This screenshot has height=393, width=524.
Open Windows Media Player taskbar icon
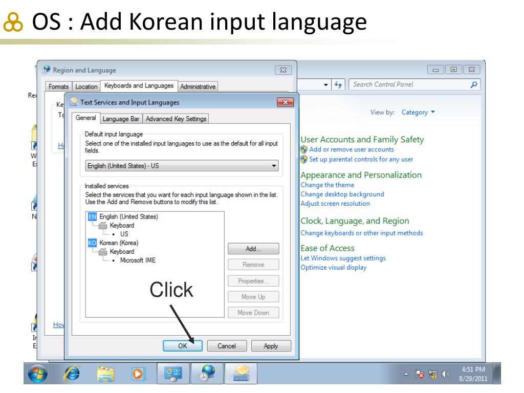point(138,373)
